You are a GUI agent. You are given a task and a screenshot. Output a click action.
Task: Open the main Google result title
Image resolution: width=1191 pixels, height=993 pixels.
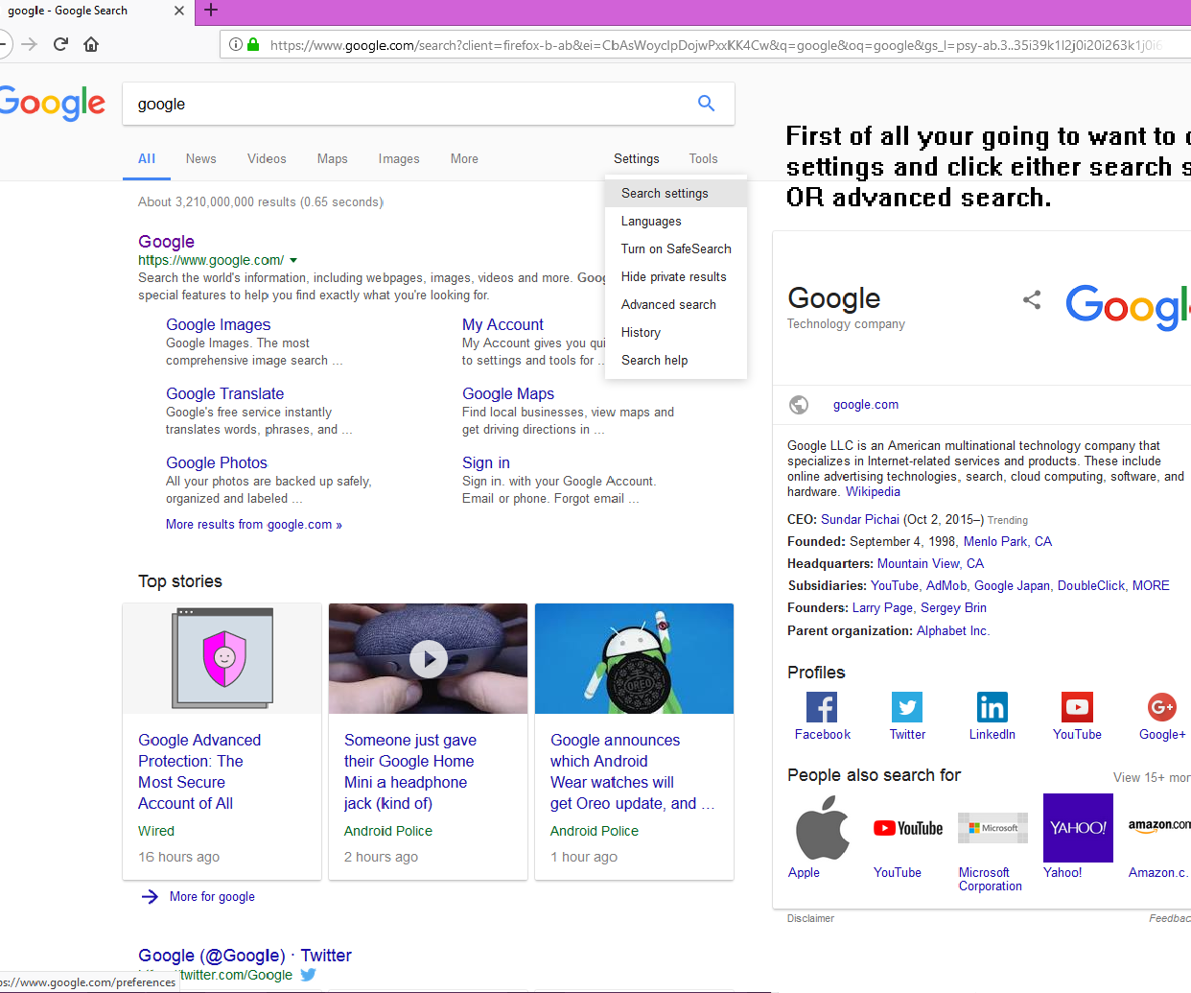tap(166, 242)
